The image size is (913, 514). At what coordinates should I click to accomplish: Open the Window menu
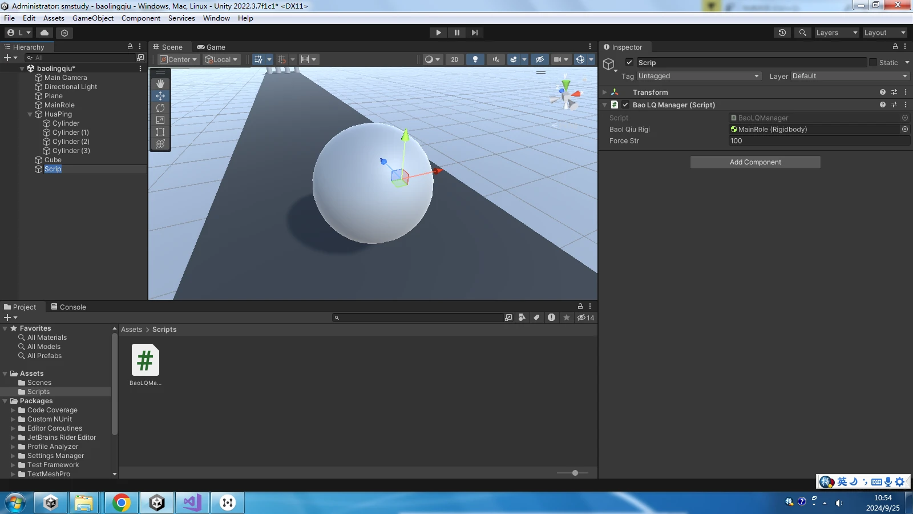coord(216,18)
